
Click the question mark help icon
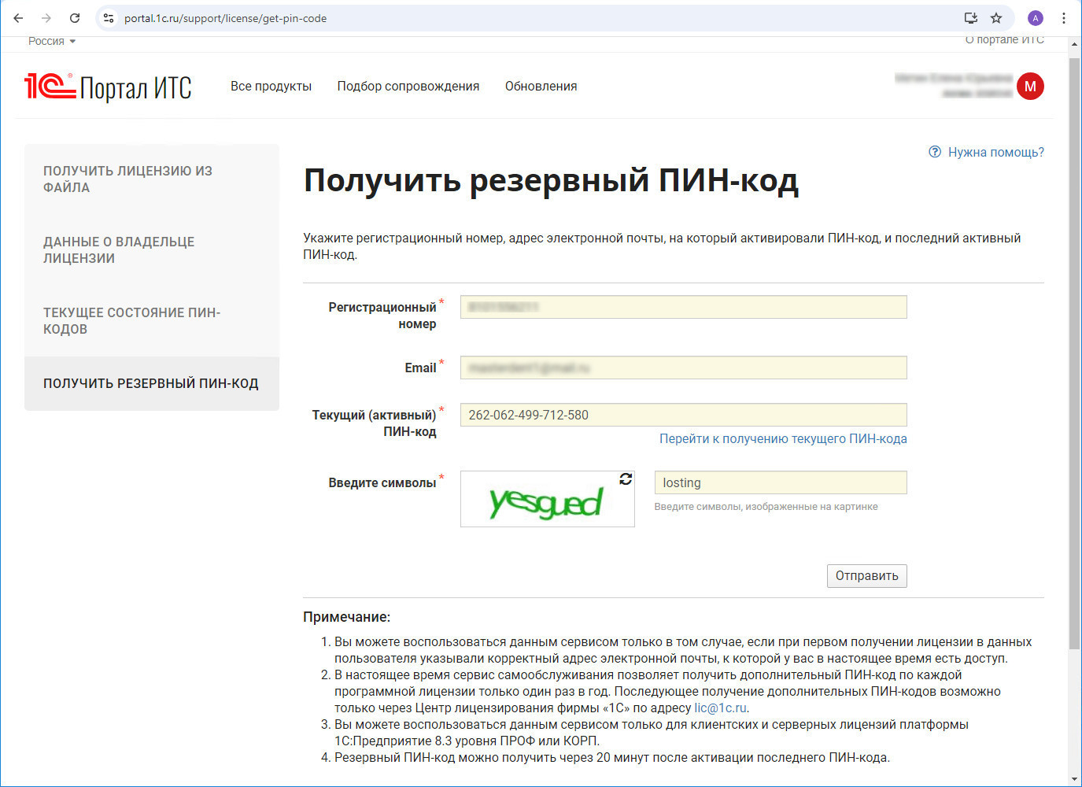click(x=935, y=152)
